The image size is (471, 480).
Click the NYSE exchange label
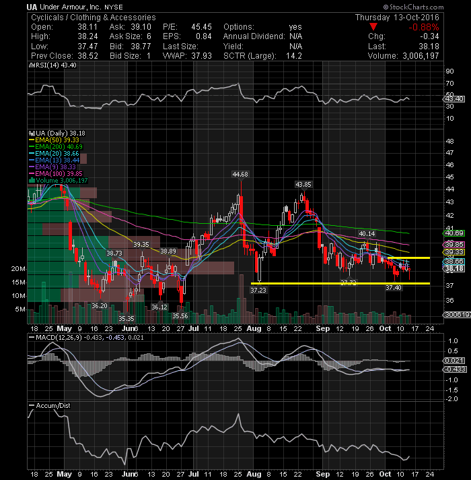[x=114, y=7]
